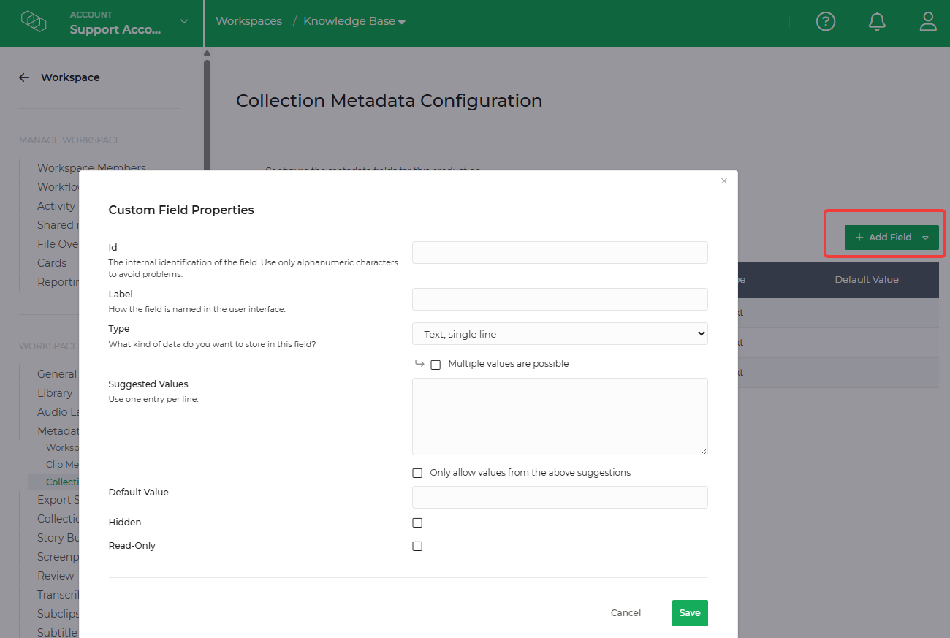Open the Cards sidebar item
The image size is (950, 638).
pyautogui.click(x=52, y=263)
